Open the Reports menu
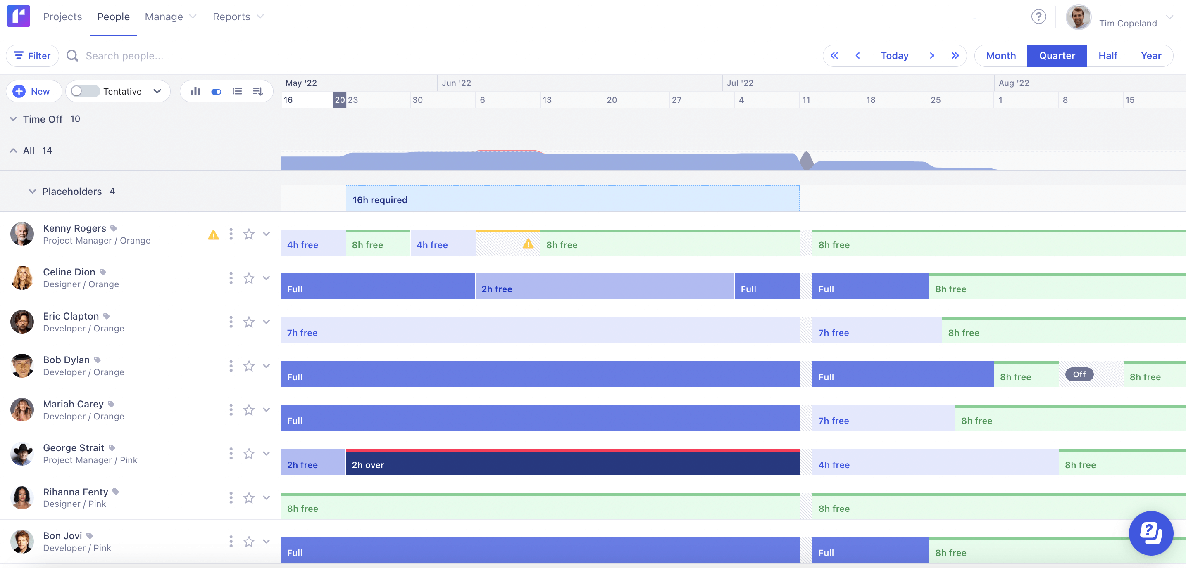Image resolution: width=1186 pixels, height=568 pixels. [x=238, y=16]
